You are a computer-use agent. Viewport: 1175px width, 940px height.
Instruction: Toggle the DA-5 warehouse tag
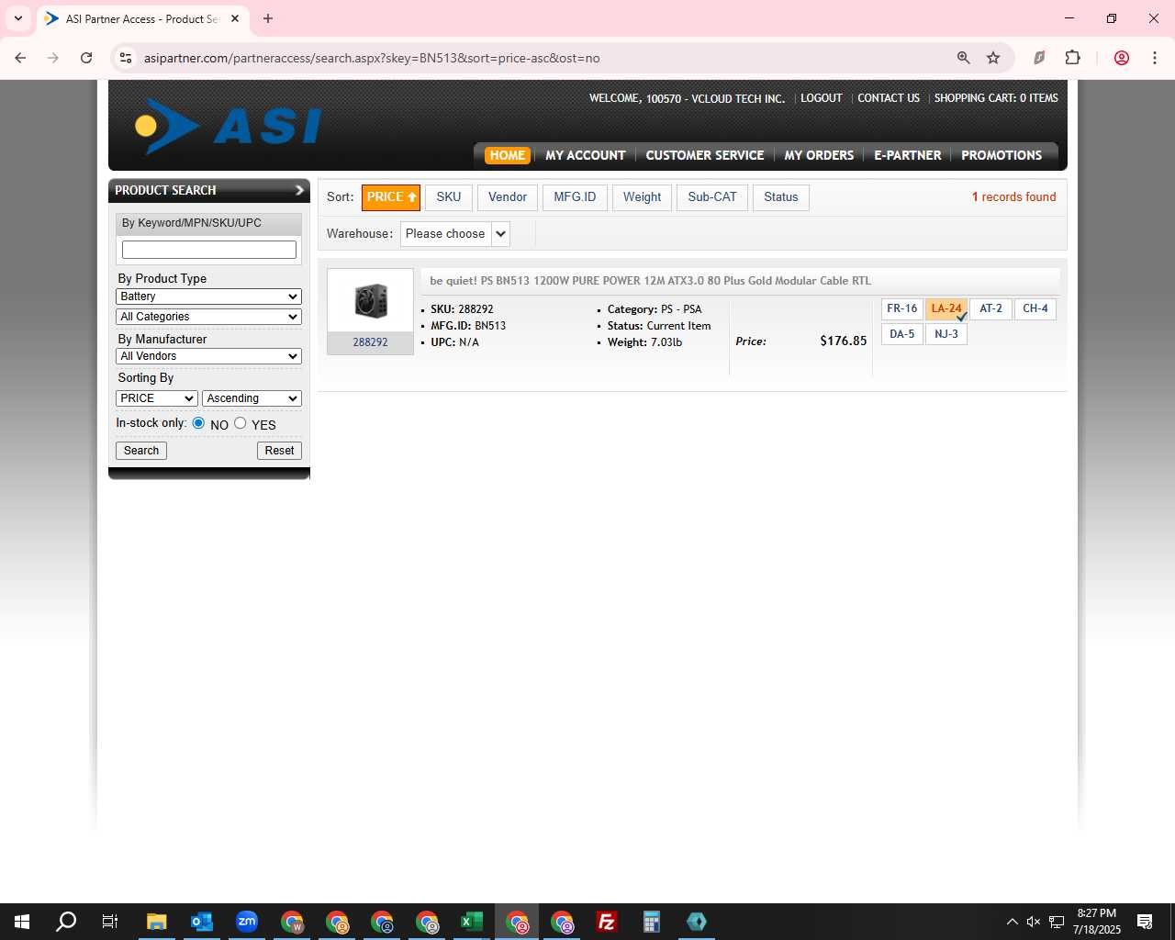[x=901, y=334]
